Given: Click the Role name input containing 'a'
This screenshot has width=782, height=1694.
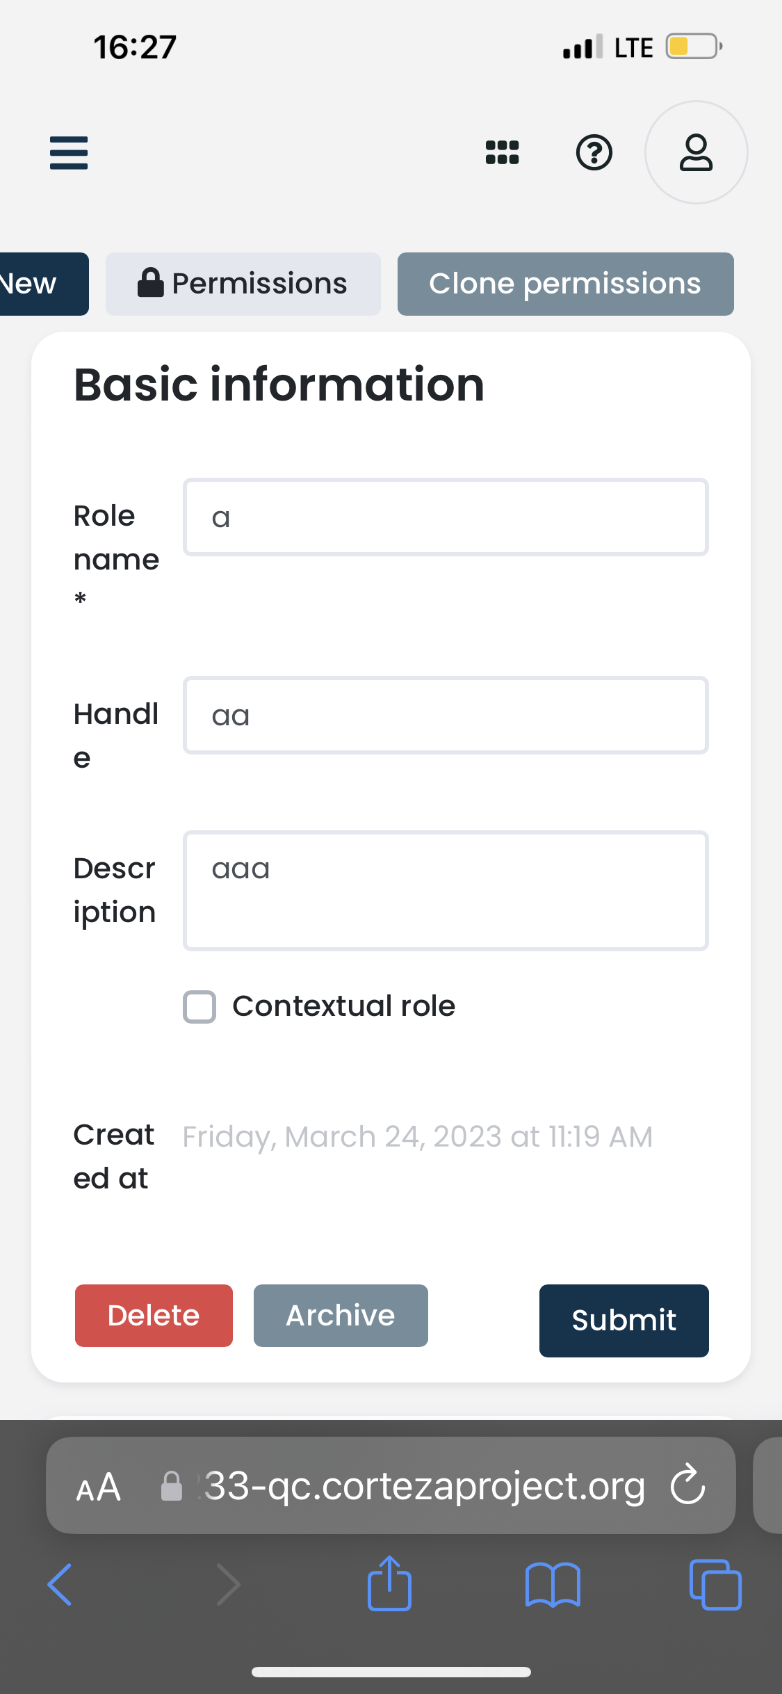Looking at the screenshot, I should point(445,517).
